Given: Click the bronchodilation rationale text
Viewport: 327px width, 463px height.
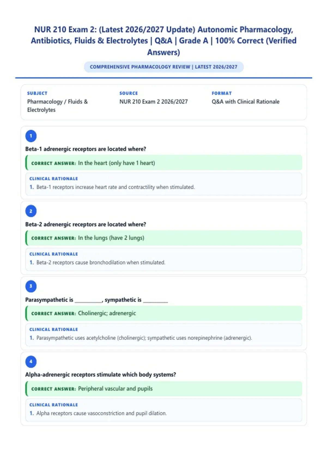Looking at the screenshot, I should click(x=101, y=263).
